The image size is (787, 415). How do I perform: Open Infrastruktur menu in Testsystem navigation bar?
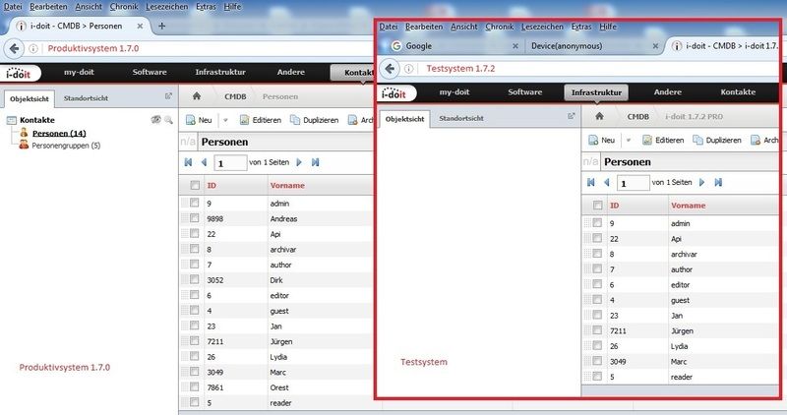point(596,92)
